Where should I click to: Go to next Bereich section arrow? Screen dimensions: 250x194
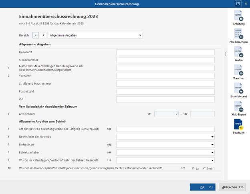coord(43,35)
